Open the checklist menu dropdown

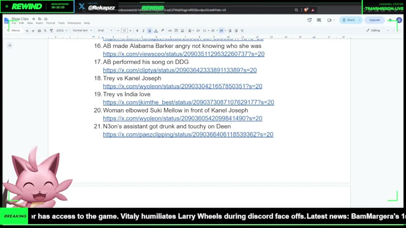[x=208, y=31]
